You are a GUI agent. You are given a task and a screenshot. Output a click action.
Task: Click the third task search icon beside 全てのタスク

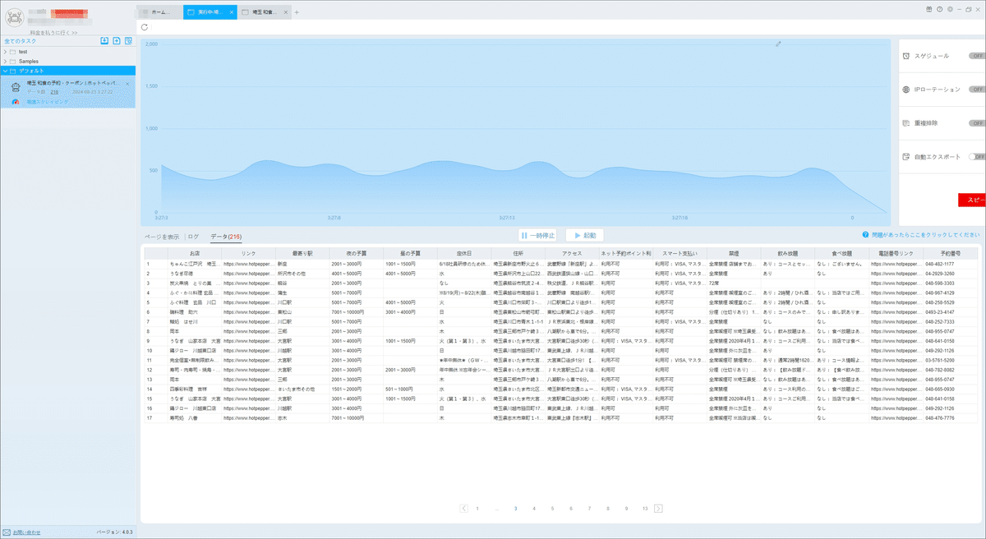129,40
